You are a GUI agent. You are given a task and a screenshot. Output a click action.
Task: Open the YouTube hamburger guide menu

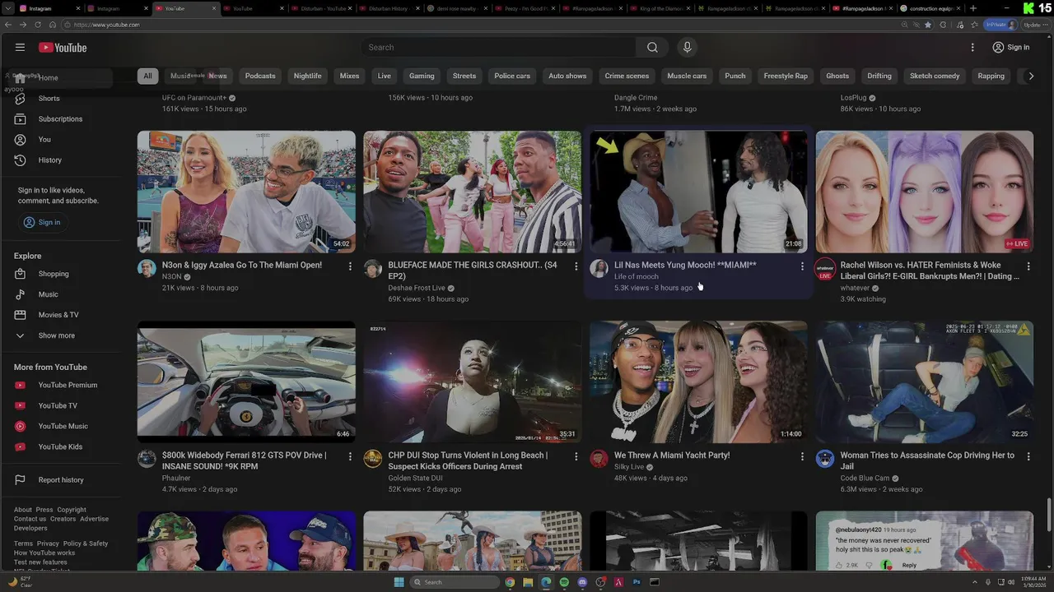point(20,48)
